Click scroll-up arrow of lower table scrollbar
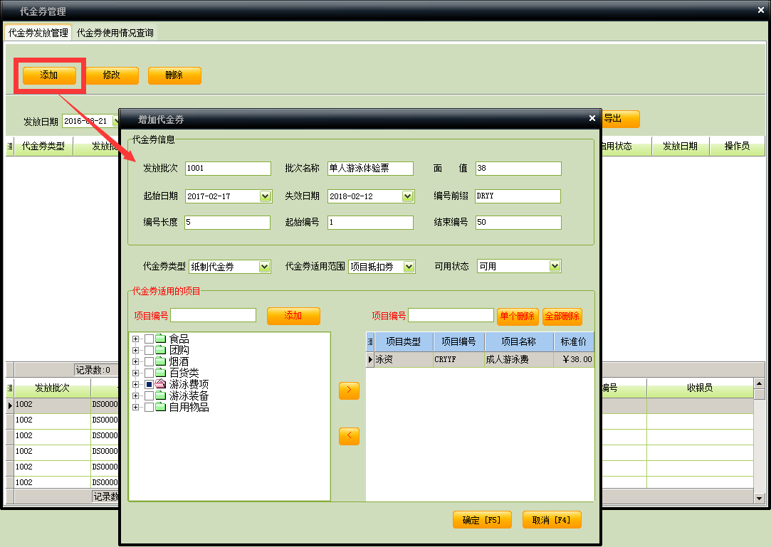The height and width of the screenshot is (547, 771). coord(759,383)
